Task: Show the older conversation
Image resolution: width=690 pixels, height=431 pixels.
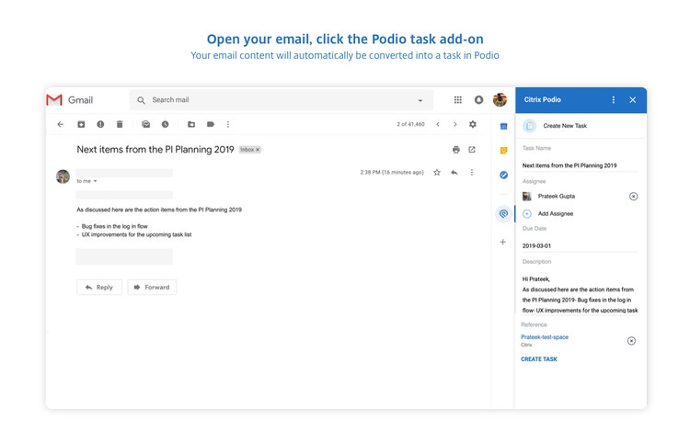Action: point(455,124)
